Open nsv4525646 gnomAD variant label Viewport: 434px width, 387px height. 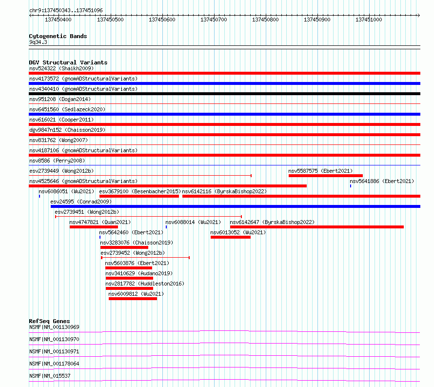pos(83,181)
